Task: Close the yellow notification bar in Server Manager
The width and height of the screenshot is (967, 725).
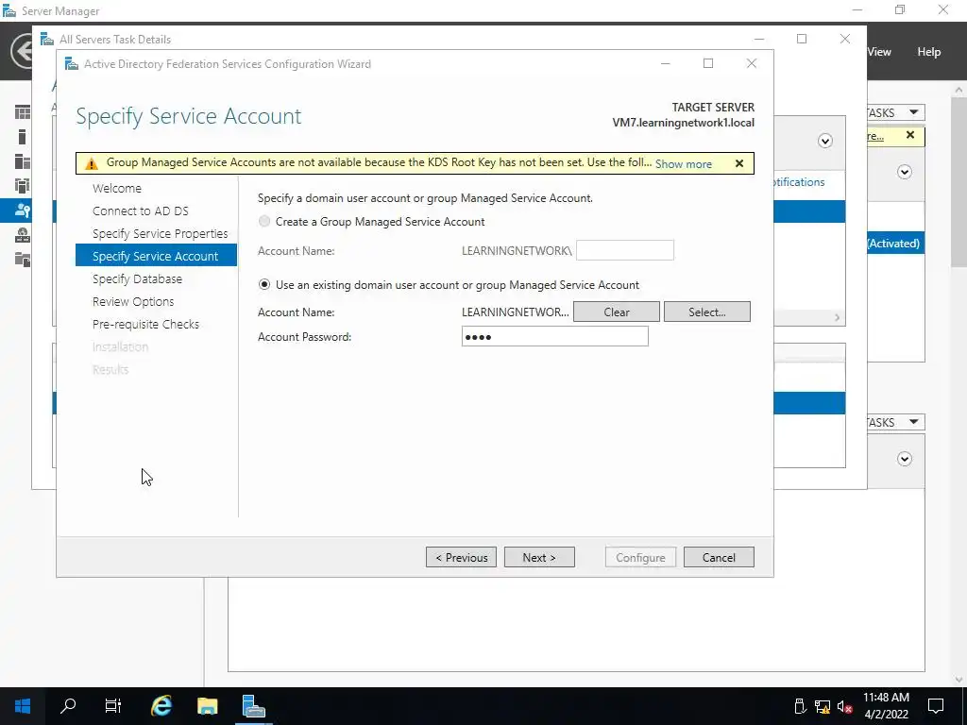Action: tap(910, 135)
